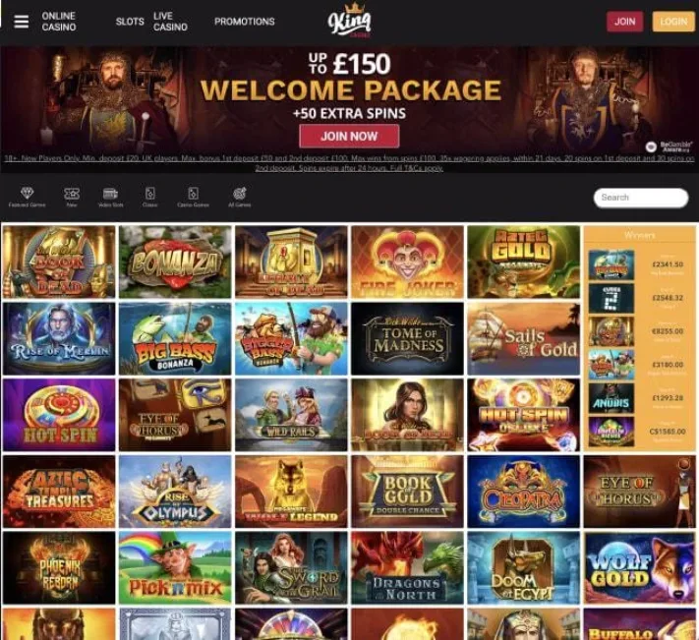699x640 pixels.
Task: Click the Join Now banner button
Action: click(349, 136)
